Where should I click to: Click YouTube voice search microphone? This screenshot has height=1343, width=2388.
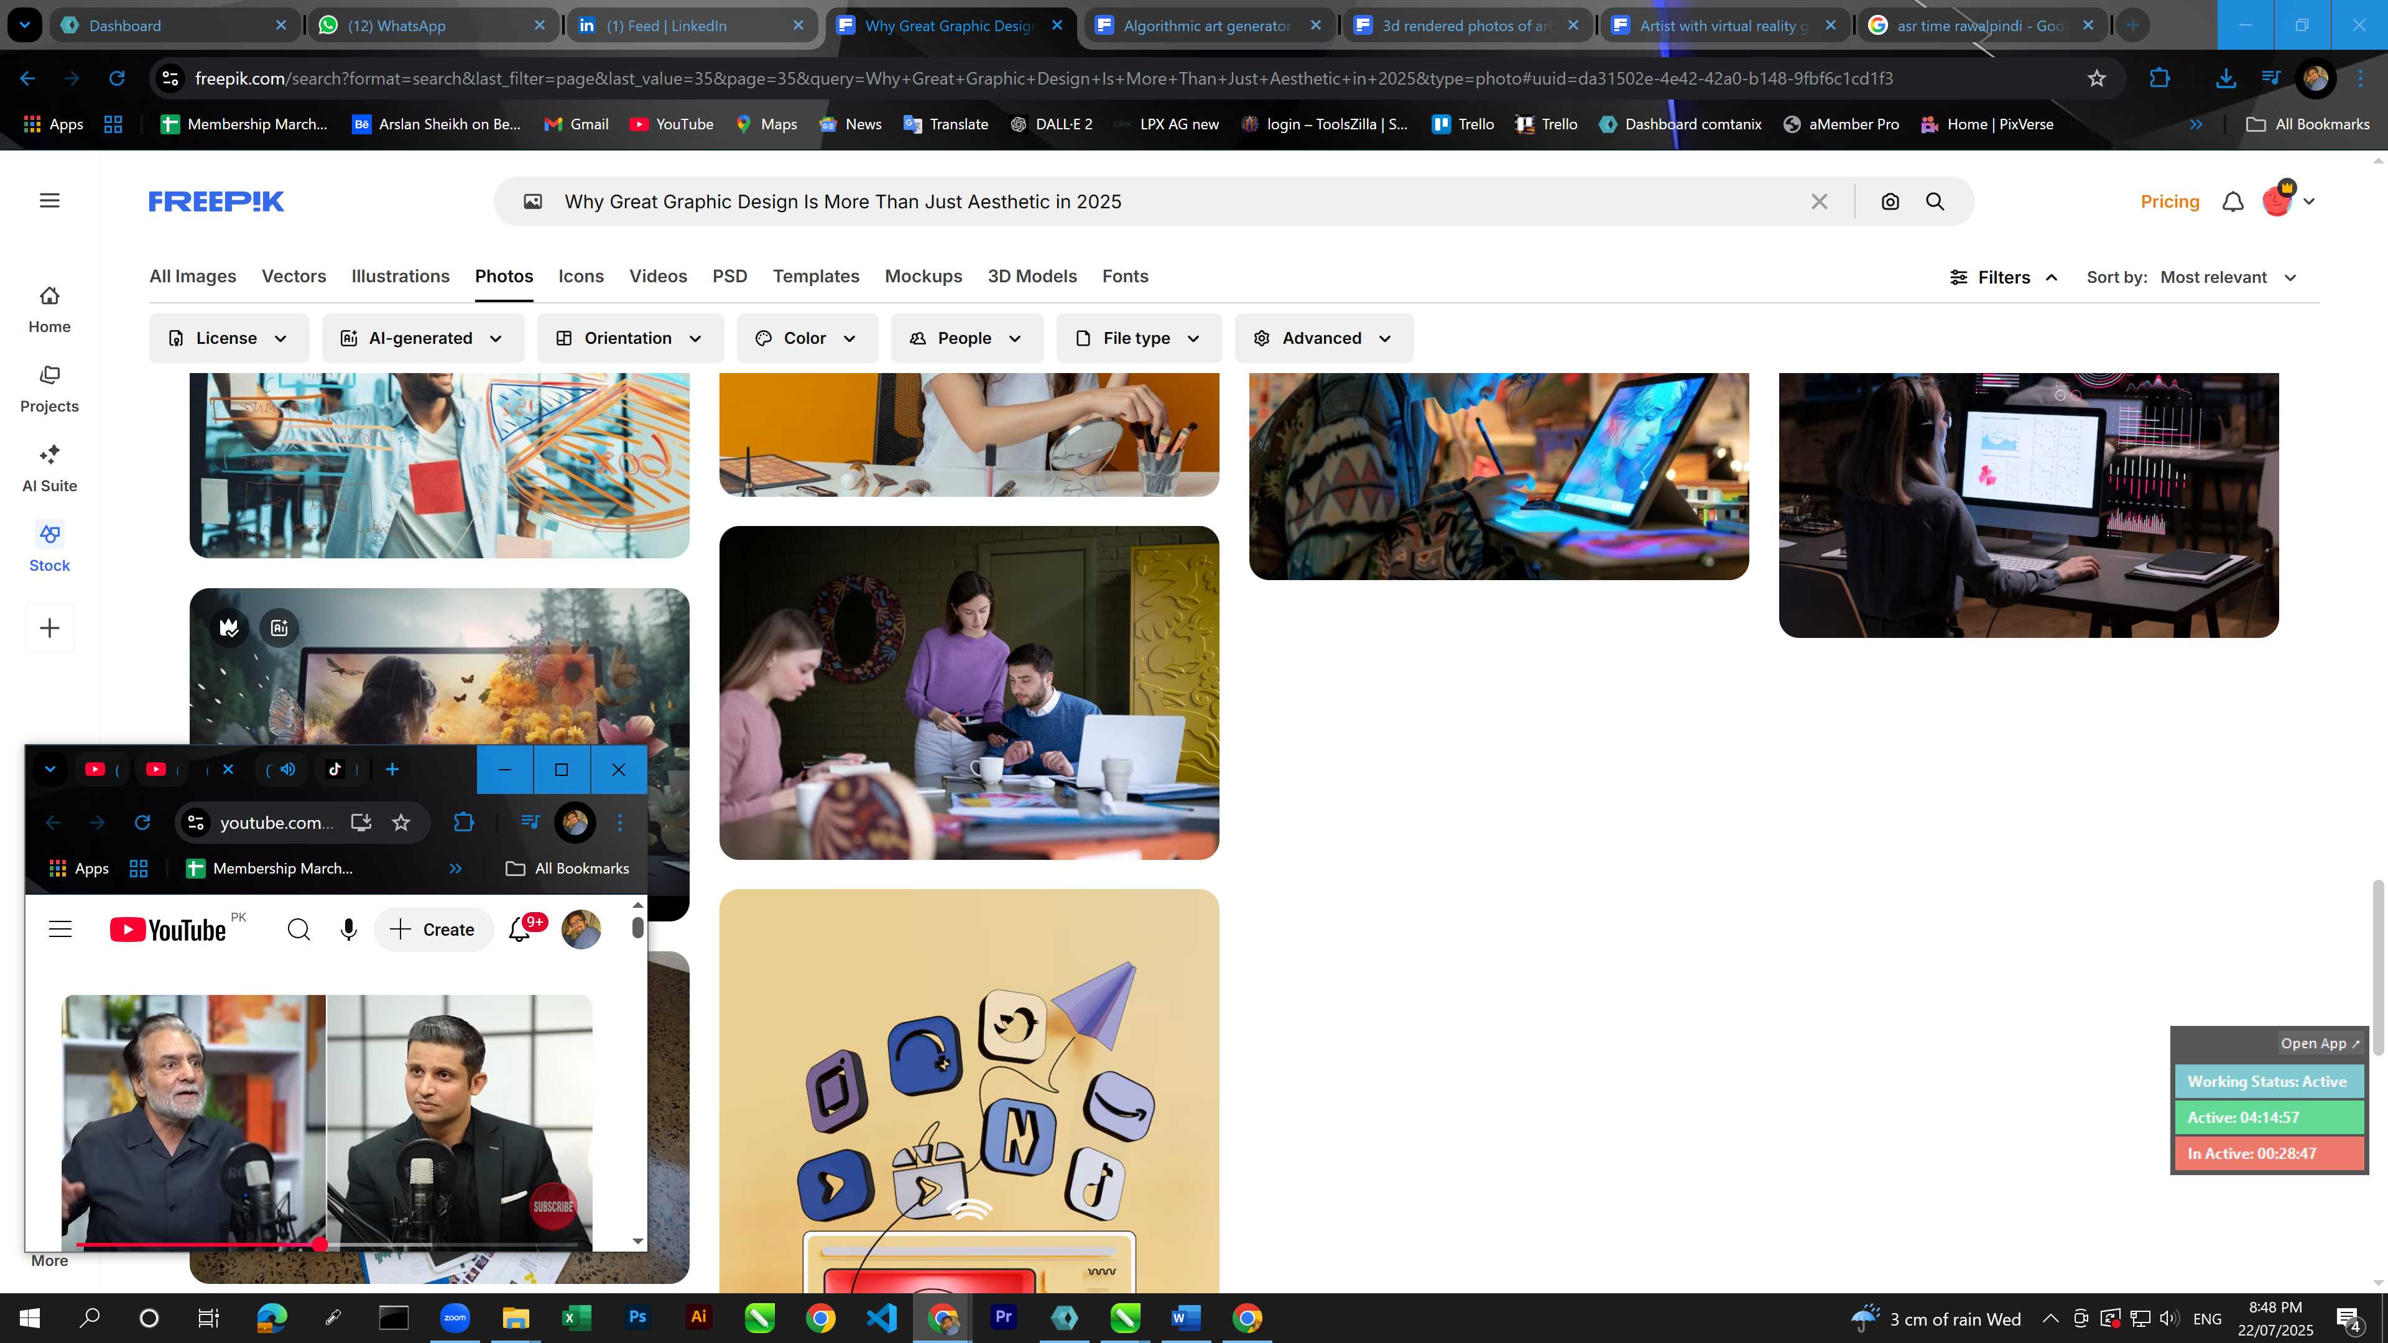click(x=348, y=930)
